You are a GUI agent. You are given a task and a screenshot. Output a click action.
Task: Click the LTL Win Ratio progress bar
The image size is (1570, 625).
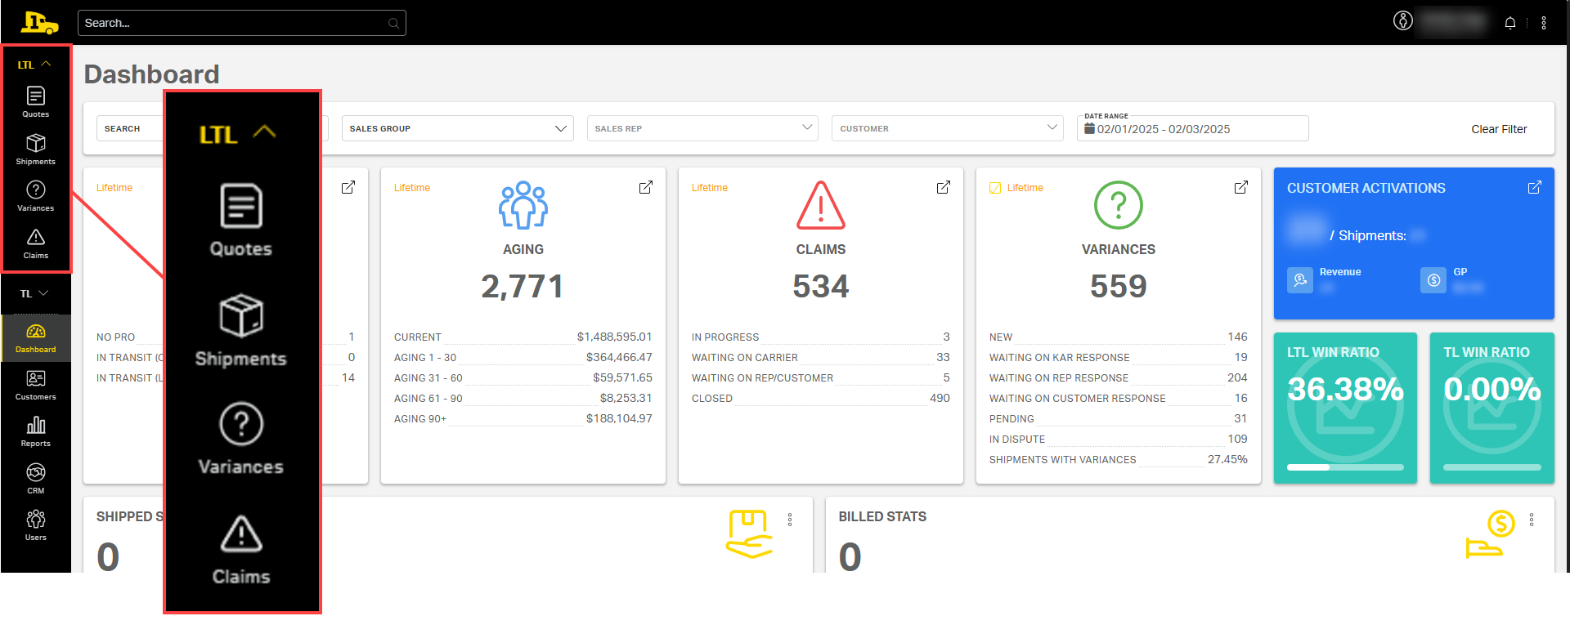(1345, 467)
